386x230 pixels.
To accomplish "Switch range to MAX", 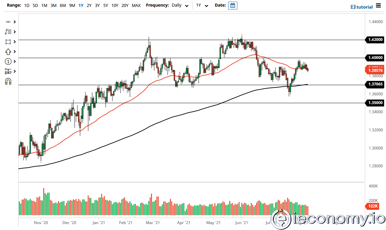I will click(x=136, y=5).
